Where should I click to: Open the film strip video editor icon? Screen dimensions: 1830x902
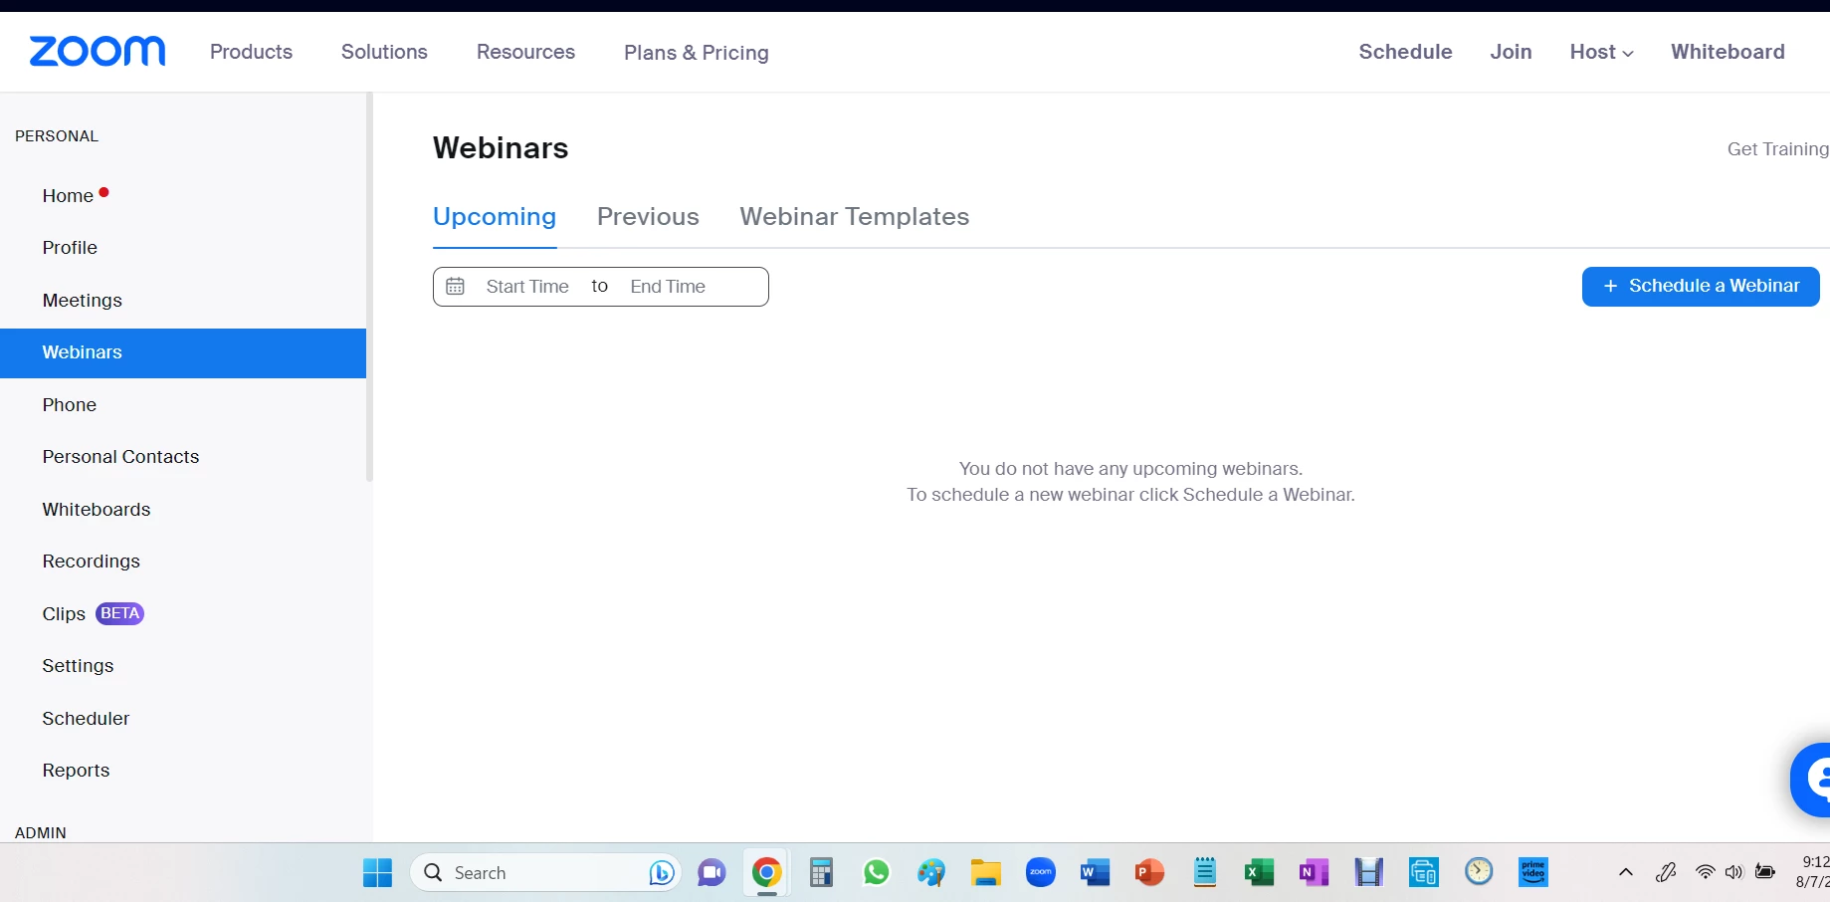[1369, 873]
